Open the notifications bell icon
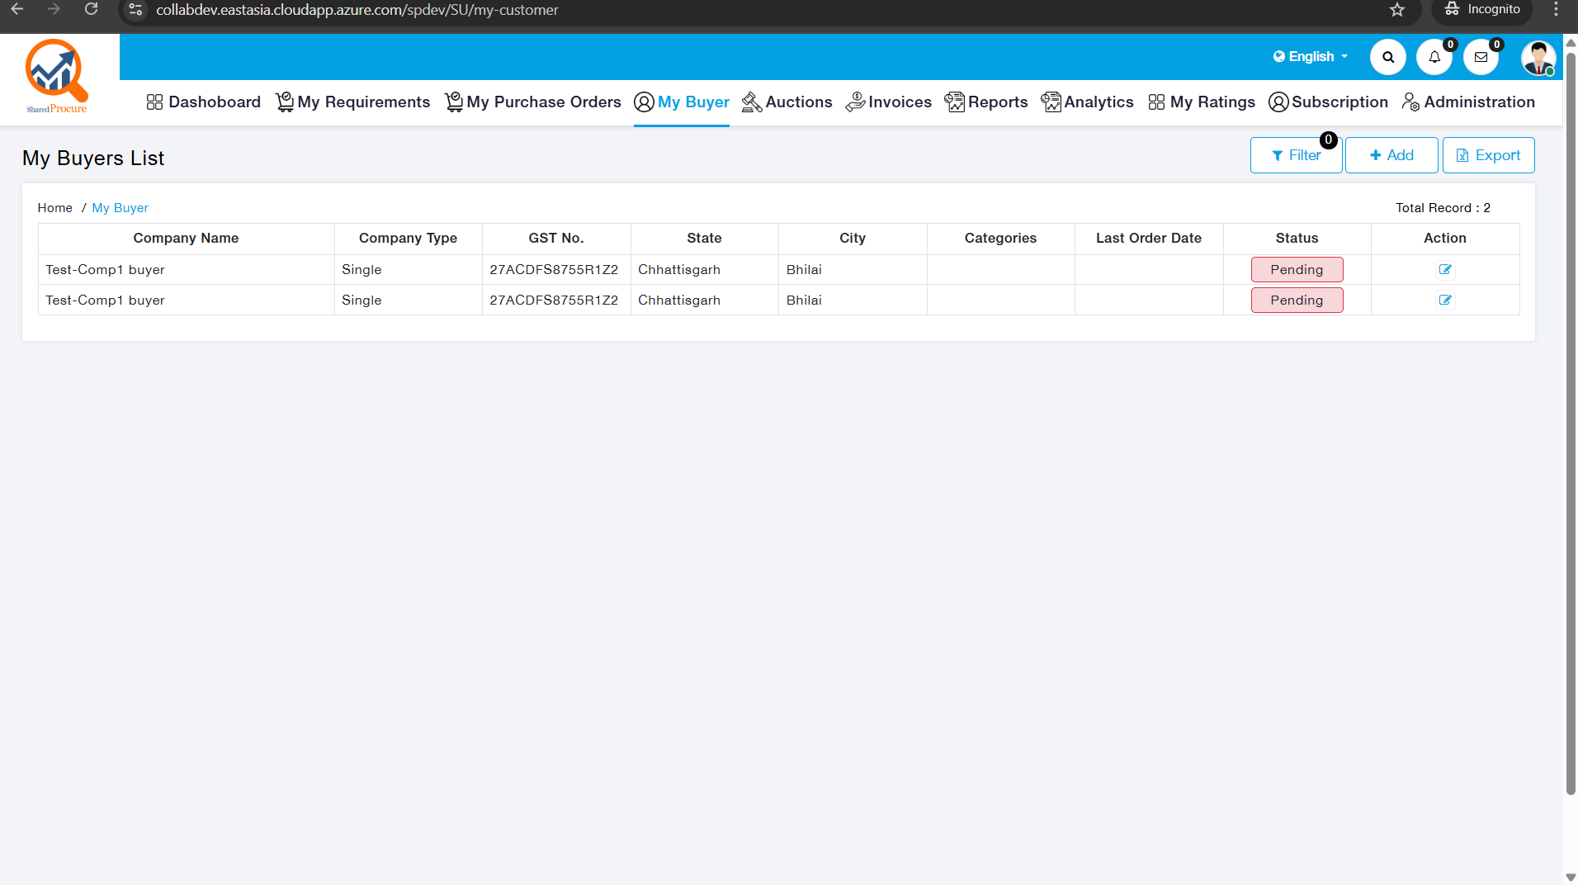The height and width of the screenshot is (885, 1578). [x=1434, y=57]
